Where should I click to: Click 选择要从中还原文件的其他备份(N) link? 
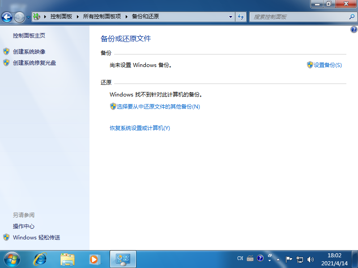(x=158, y=107)
